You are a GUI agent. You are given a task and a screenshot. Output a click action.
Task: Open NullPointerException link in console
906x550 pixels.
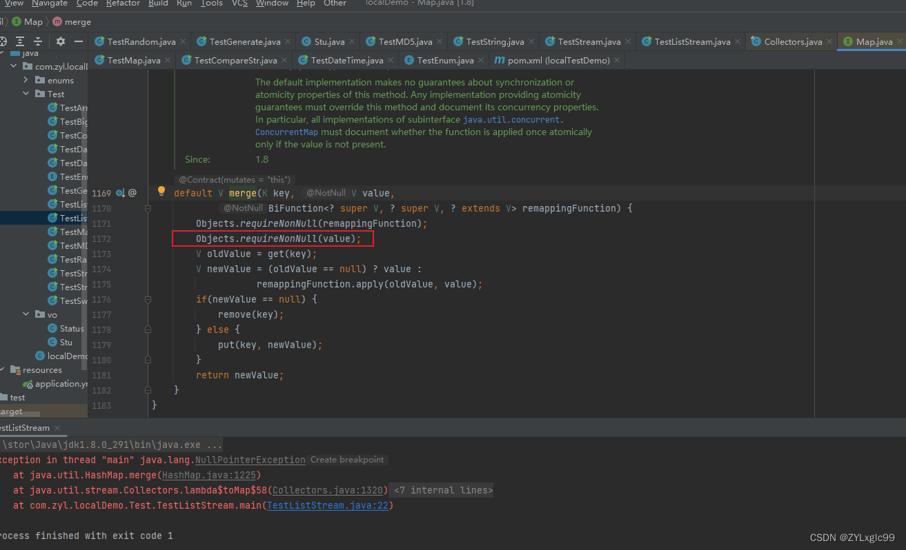tap(250, 460)
